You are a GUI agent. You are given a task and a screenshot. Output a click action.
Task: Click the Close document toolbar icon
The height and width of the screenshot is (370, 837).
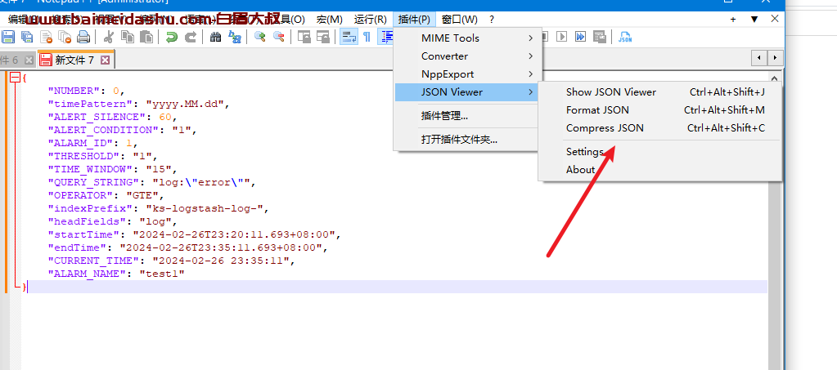tap(47, 37)
